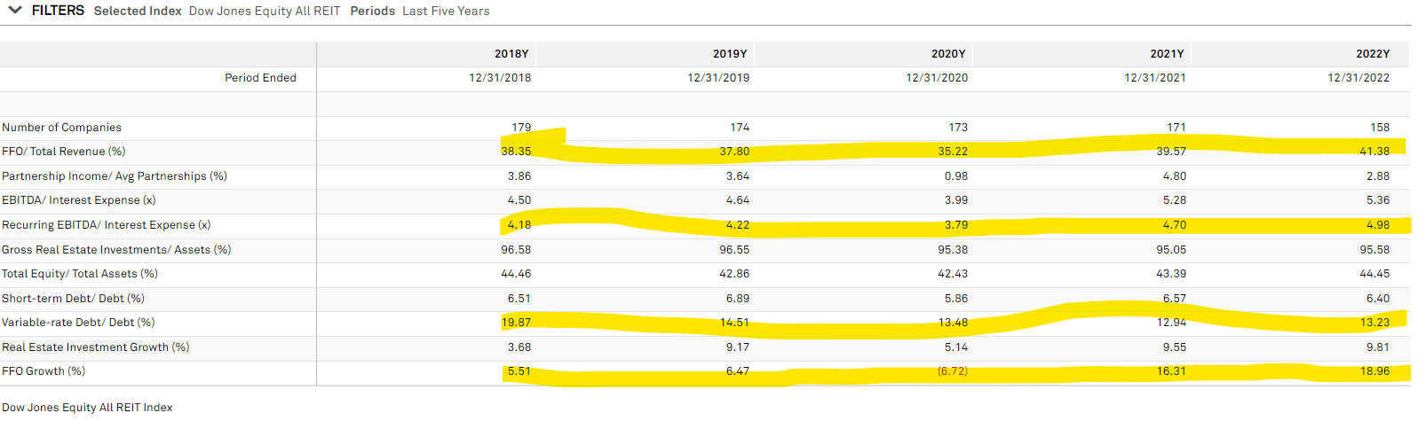Image resolution: width=1426 pixels, height=421 pixels.
Task: Click the 2022 FFO/ Total Revenue value 41.38
Action: tap(1375, 152)
